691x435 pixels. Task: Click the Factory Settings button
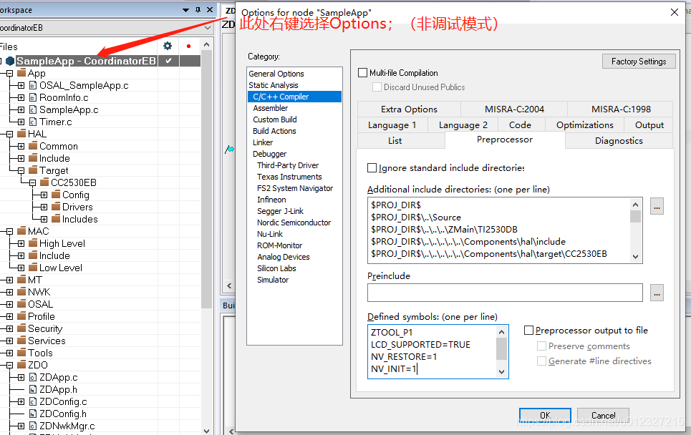[x=639, y=62]
